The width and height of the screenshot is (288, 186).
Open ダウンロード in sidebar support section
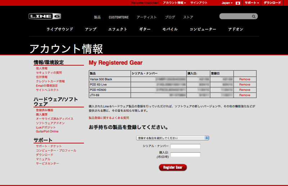pyautogui.click(x=44, y=155)
